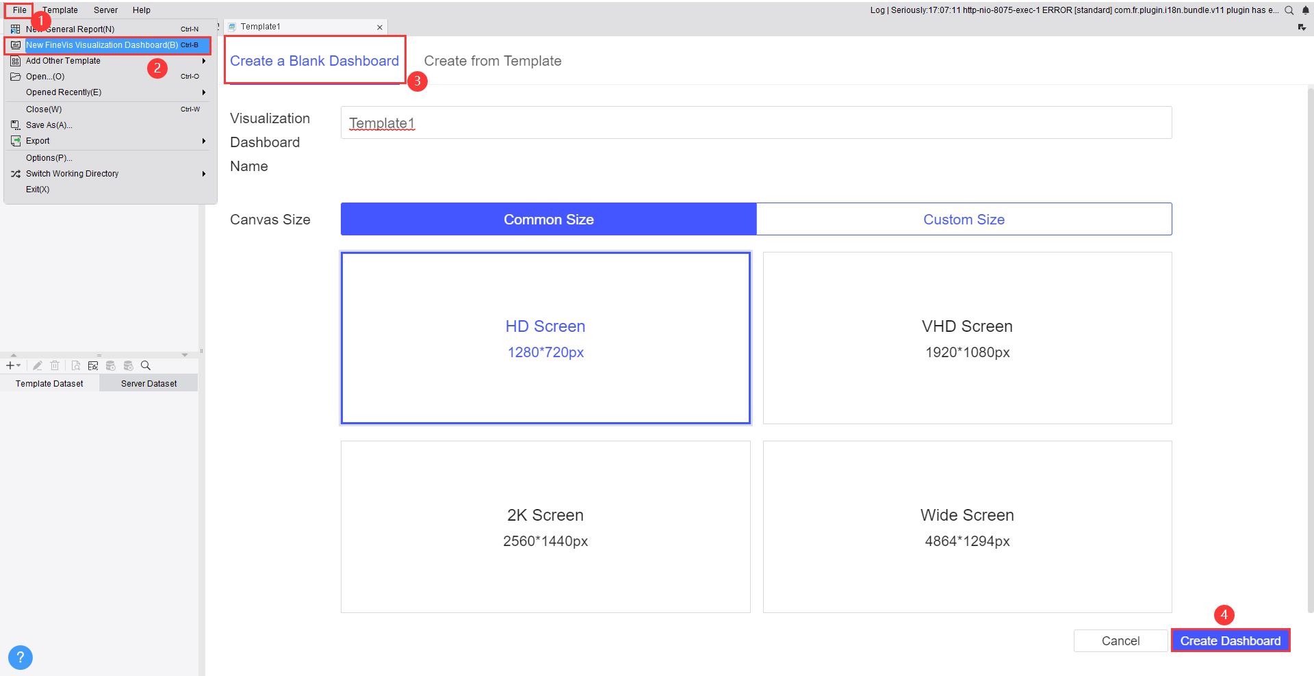This screenshot has width=1314, height=676.
Task: Click the database run icon in dataset toolbar
Action: tap(110, 365)
